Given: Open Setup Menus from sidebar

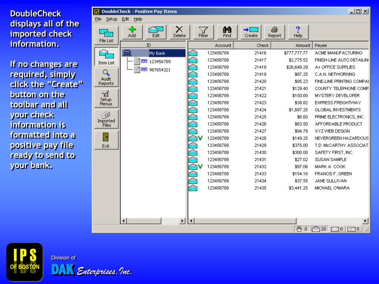Looking at the screenshot, I should click(106, 98).
